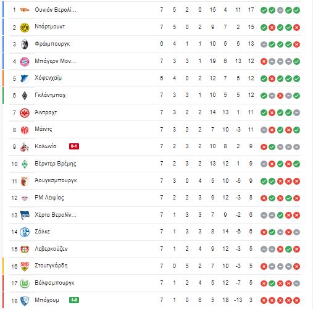Image resolution: width=313 pixels, height=310 pixels.
Task: Click the green 1-0 live score badge
Action: point(74,300)
